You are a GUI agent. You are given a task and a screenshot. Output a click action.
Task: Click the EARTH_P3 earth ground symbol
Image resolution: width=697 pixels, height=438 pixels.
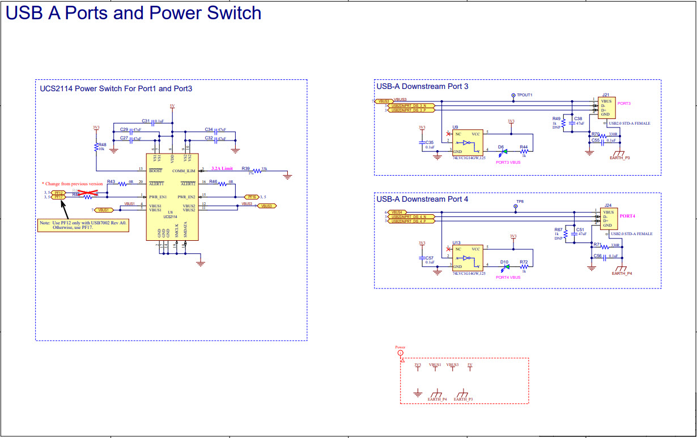coord(619,154)
